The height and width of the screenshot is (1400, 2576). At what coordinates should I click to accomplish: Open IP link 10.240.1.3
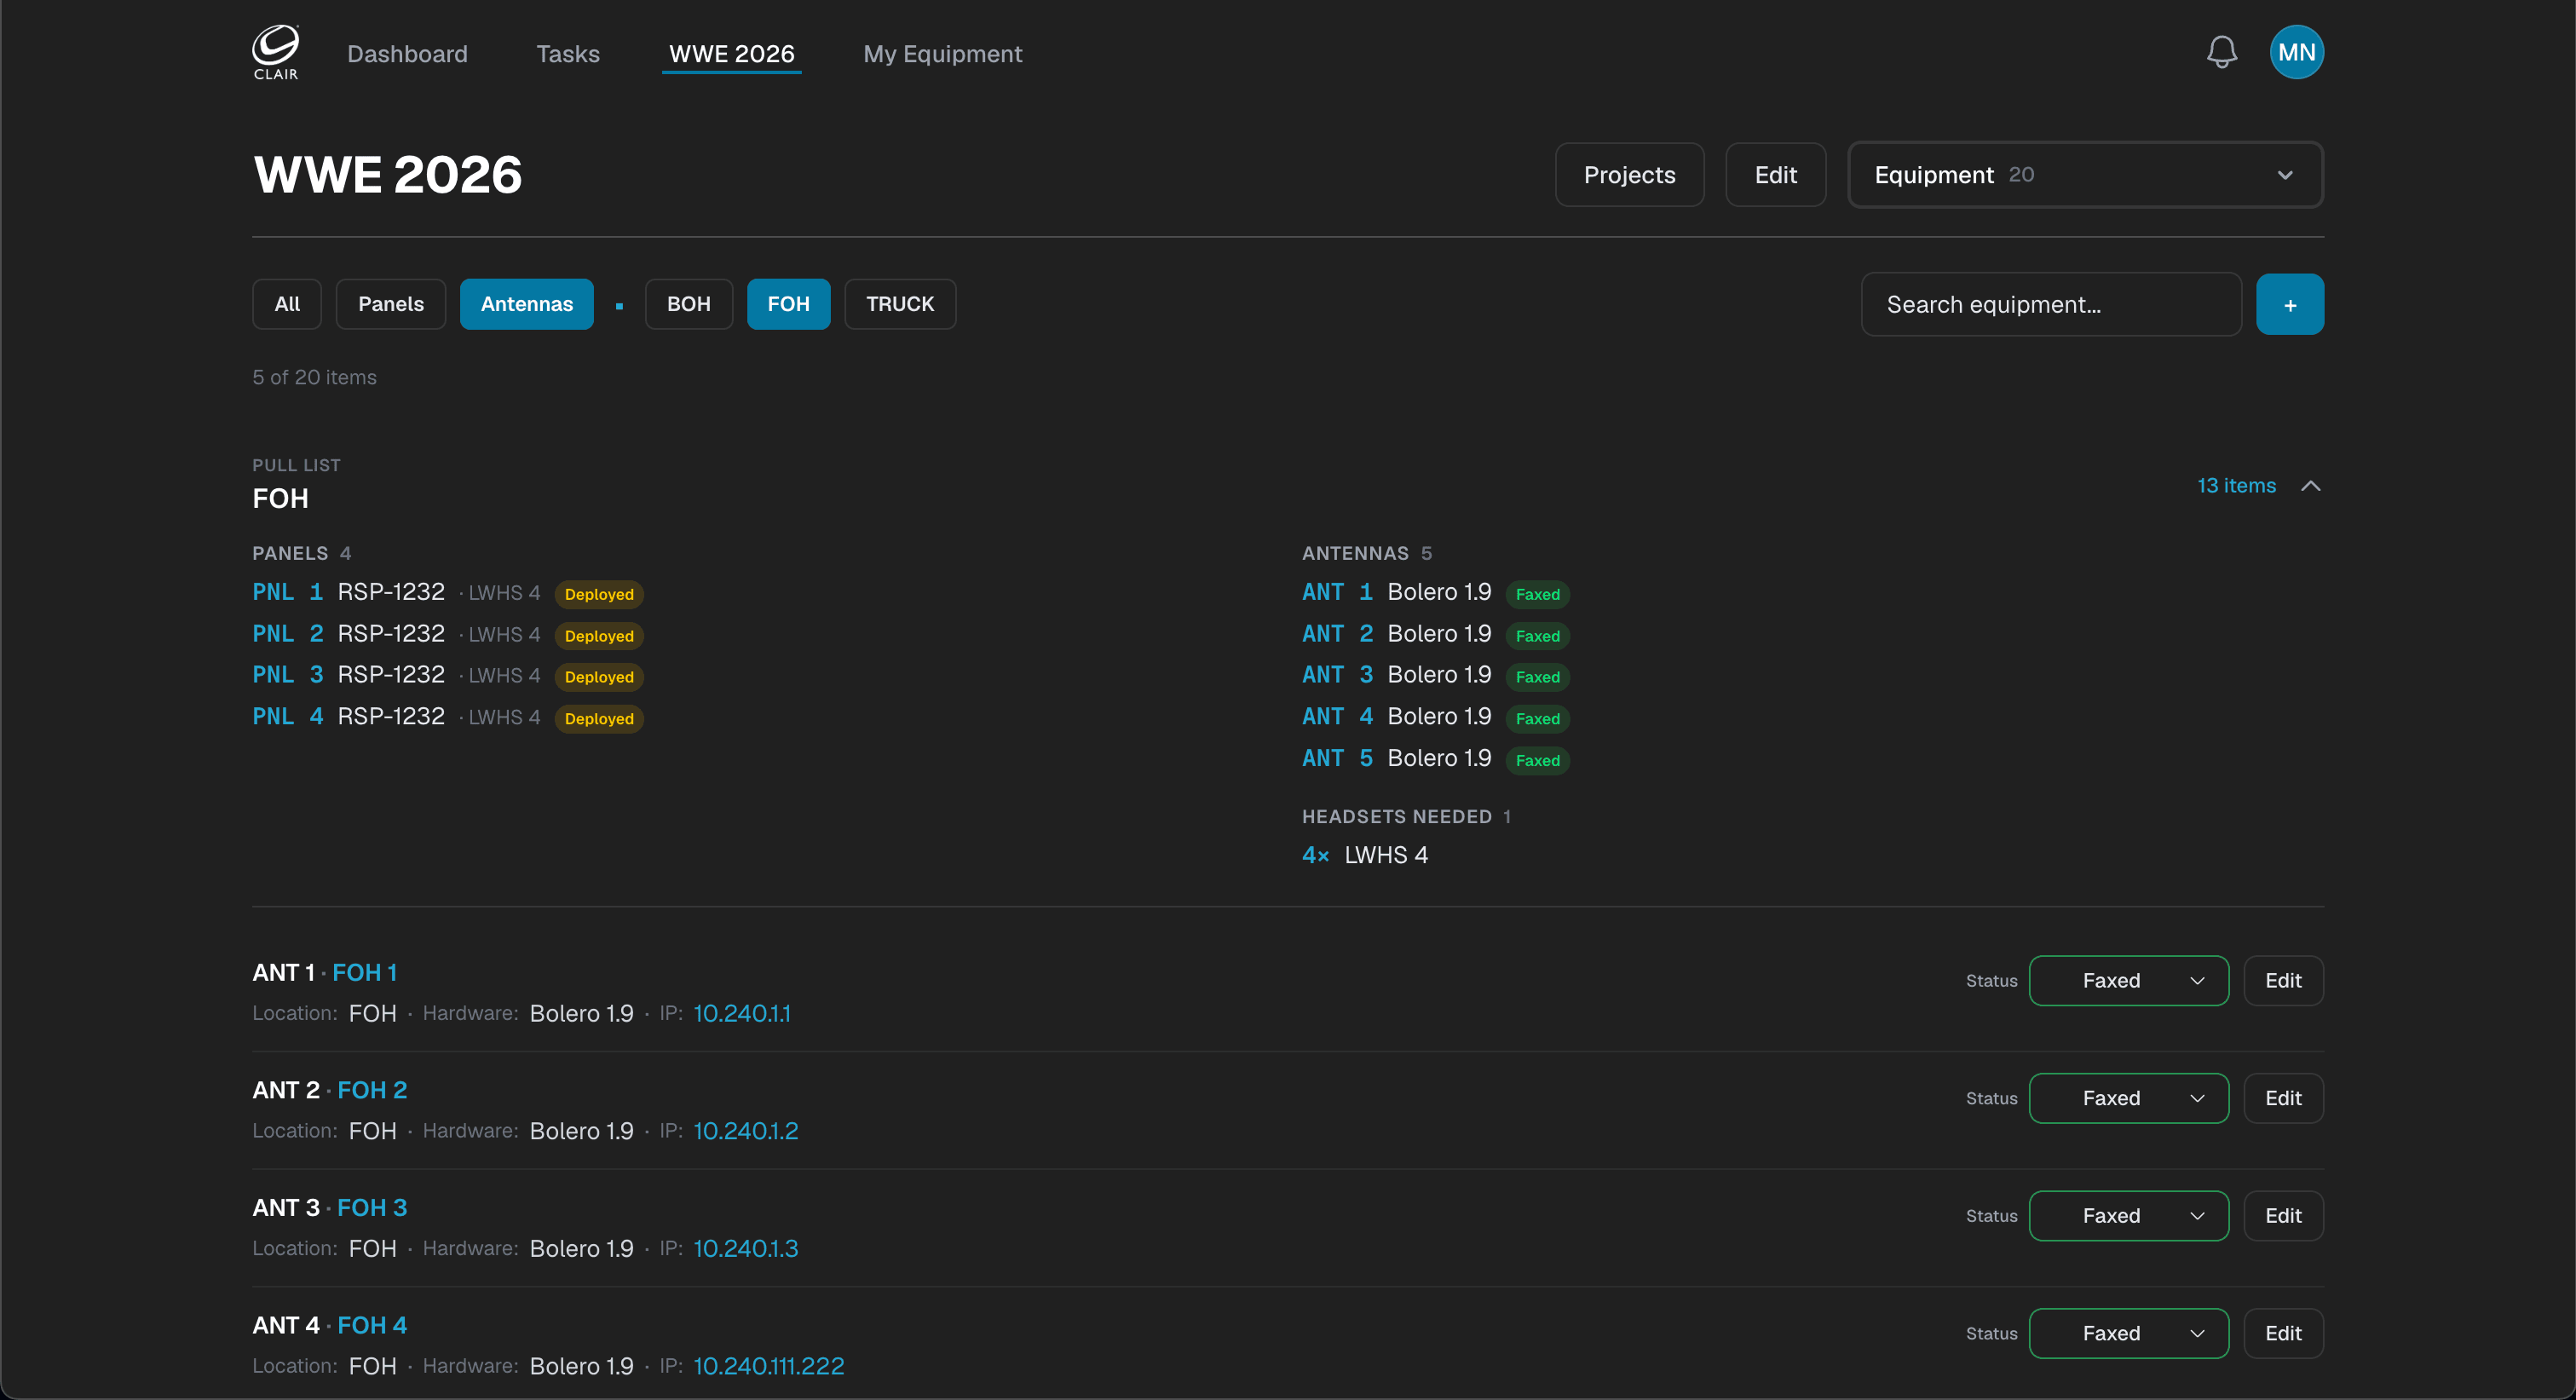pos(746,1249)
